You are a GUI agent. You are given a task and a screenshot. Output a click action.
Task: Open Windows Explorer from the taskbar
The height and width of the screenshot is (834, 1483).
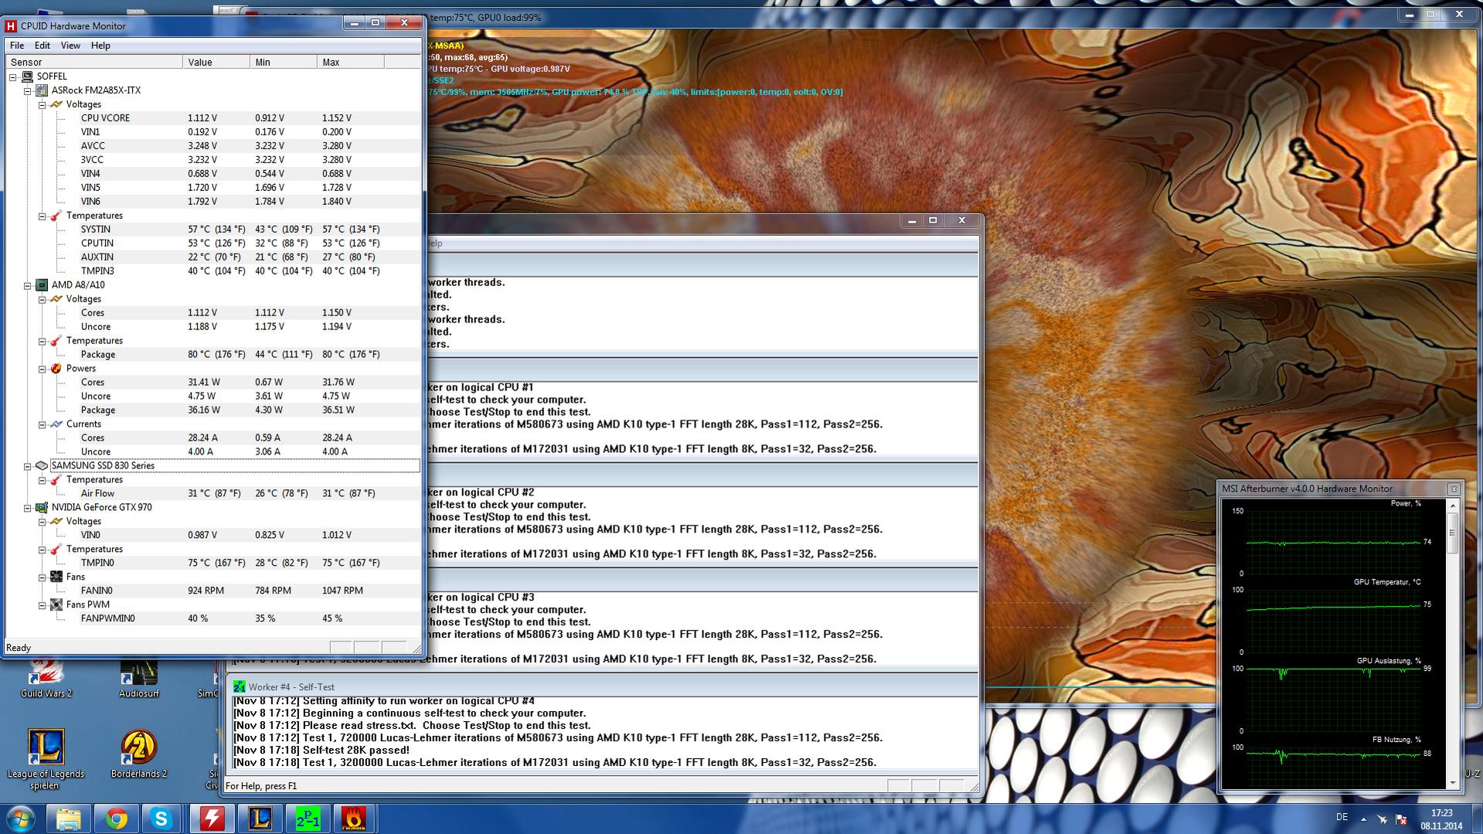click(69, 819)
